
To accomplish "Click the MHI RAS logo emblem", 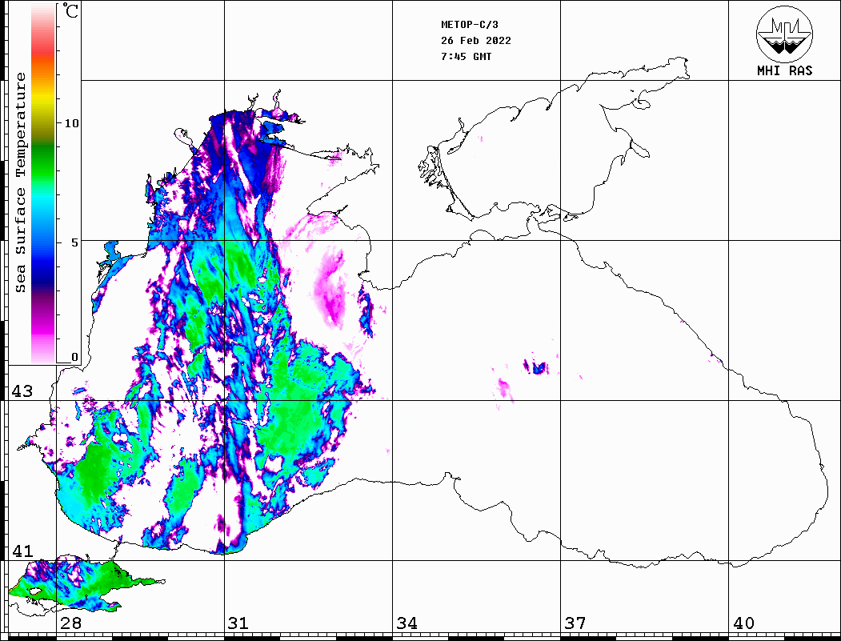I will coord(784,34).
